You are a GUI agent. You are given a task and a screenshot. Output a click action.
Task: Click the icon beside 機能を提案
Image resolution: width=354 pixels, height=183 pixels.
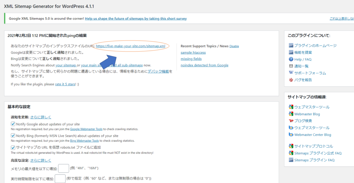coord(291,52)
